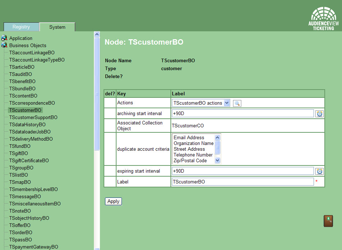Select TSnoteBO in the tree
Viewport: 342px width, 250px height.
[x=20, y=211]
